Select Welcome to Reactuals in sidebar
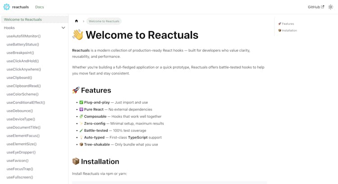 35,19
